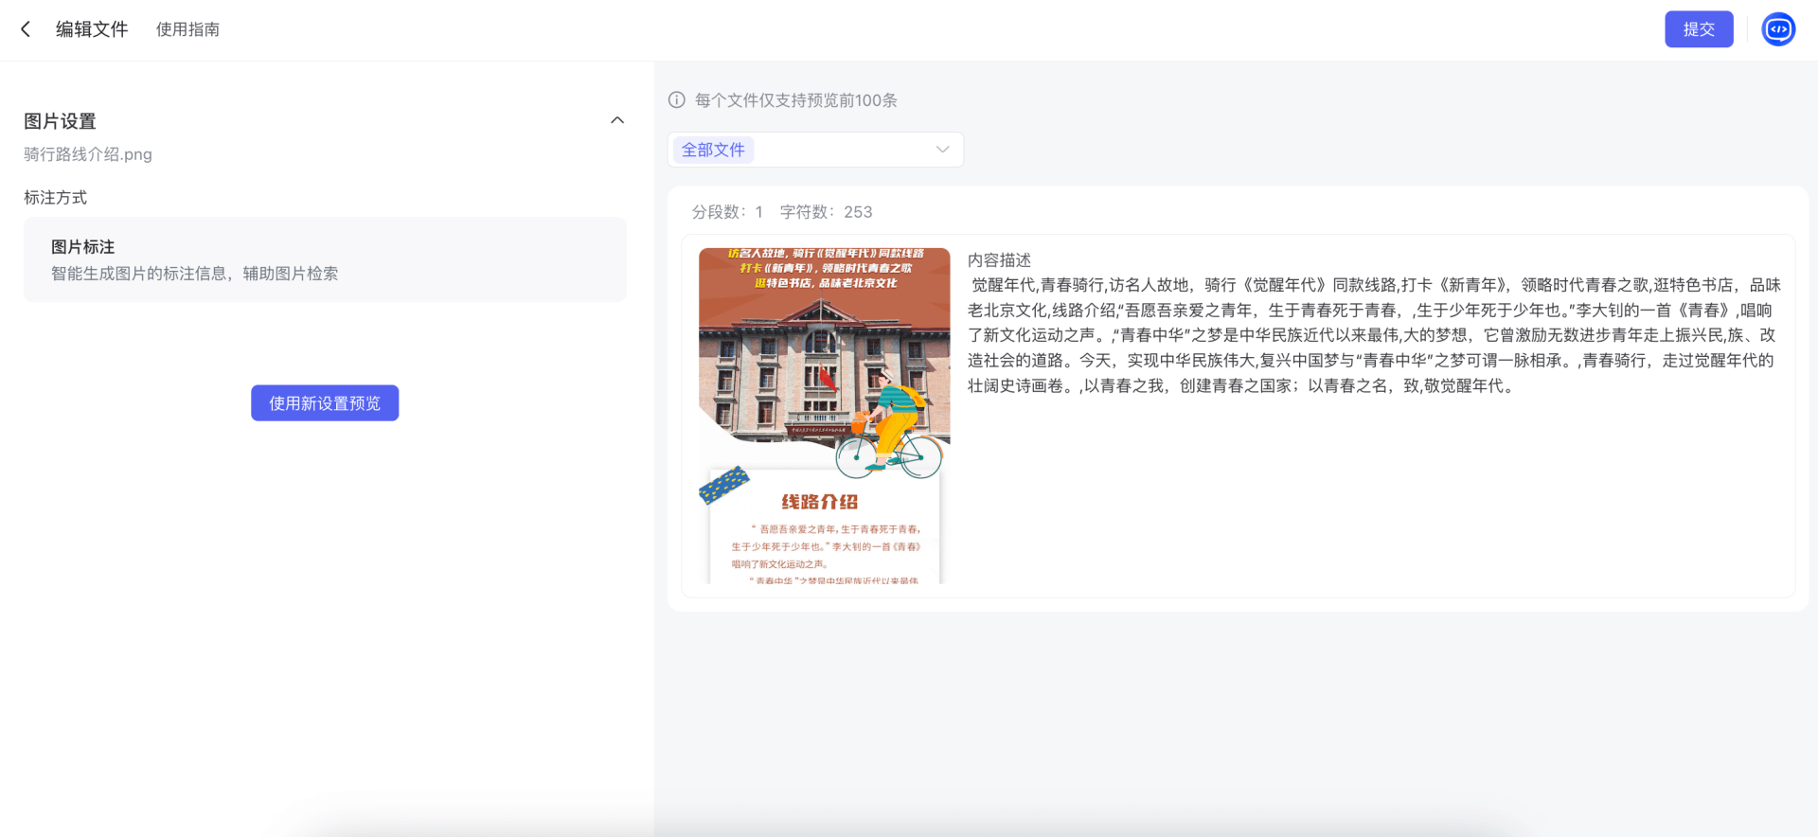
Task: Click the info circle icon
Action: [x=677, y=100]
